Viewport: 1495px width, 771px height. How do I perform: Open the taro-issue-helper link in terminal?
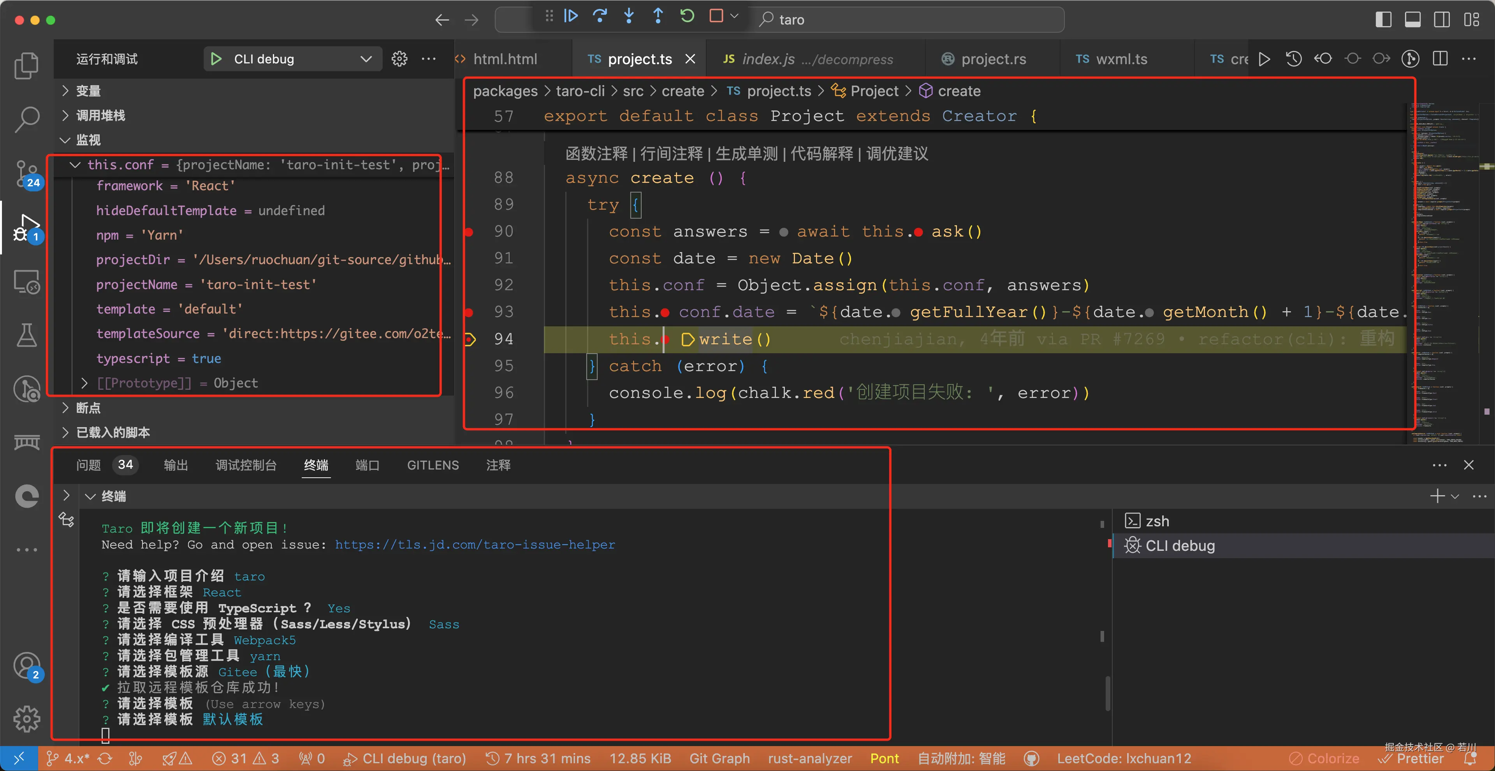point(475,545)
